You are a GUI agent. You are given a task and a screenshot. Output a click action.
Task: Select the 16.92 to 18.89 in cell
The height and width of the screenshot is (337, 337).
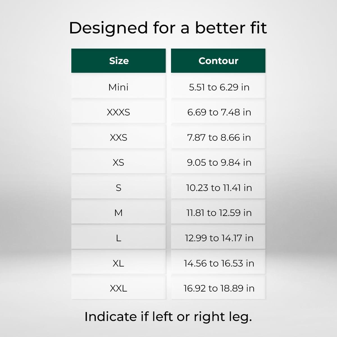click(219, 288)
